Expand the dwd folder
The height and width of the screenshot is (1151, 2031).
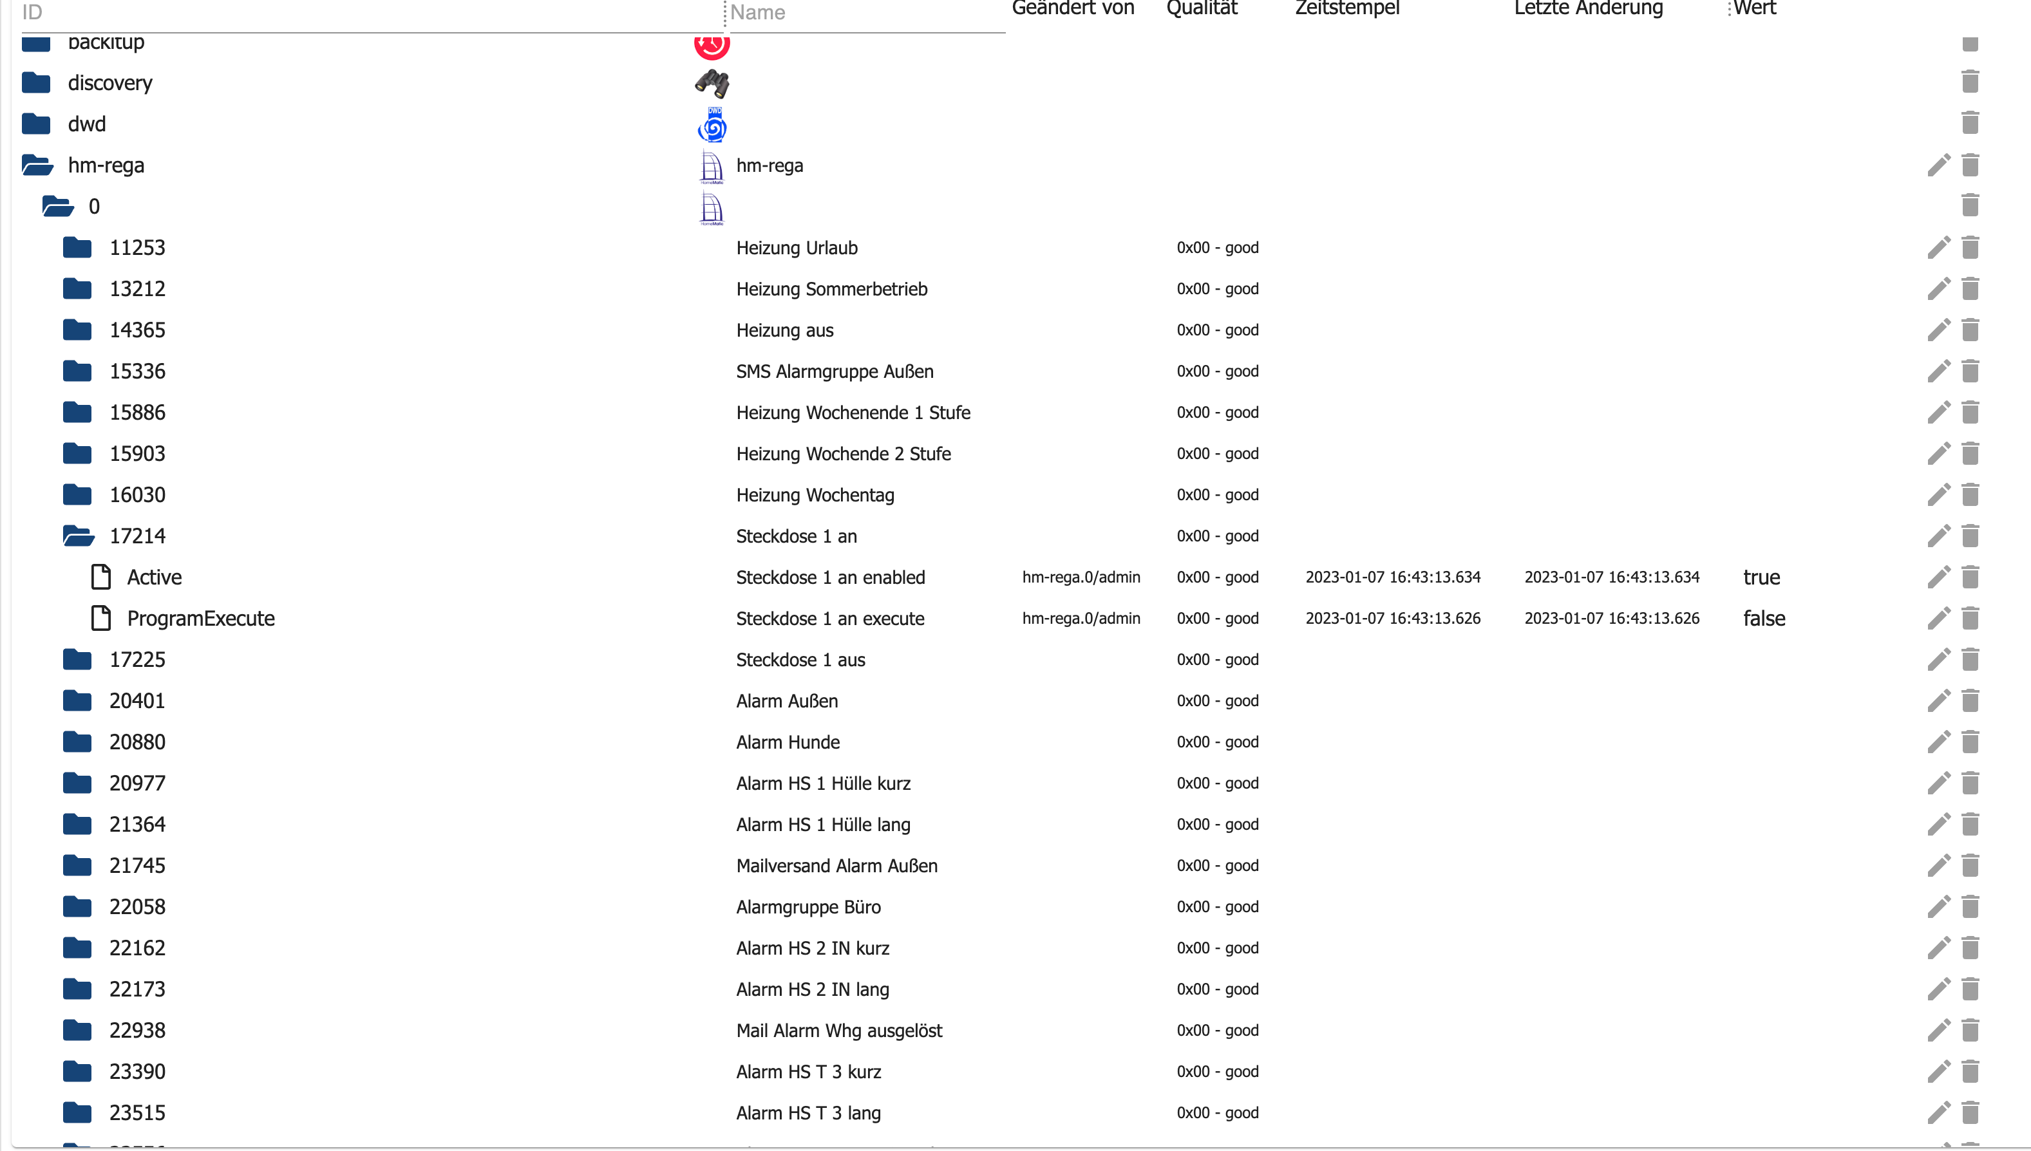36,124
